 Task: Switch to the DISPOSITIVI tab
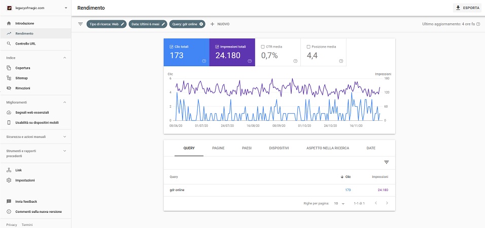tap(279, 148)
